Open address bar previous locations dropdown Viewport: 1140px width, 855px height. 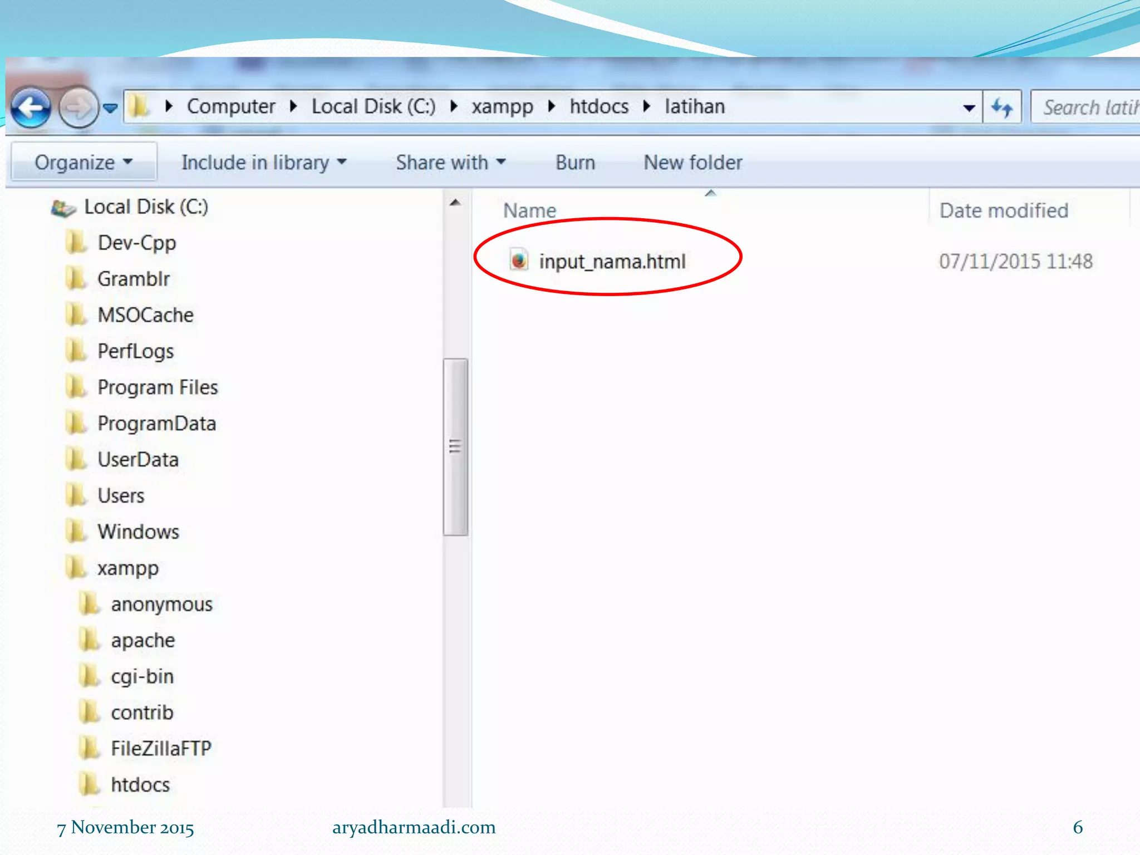(x=969, y=107)
